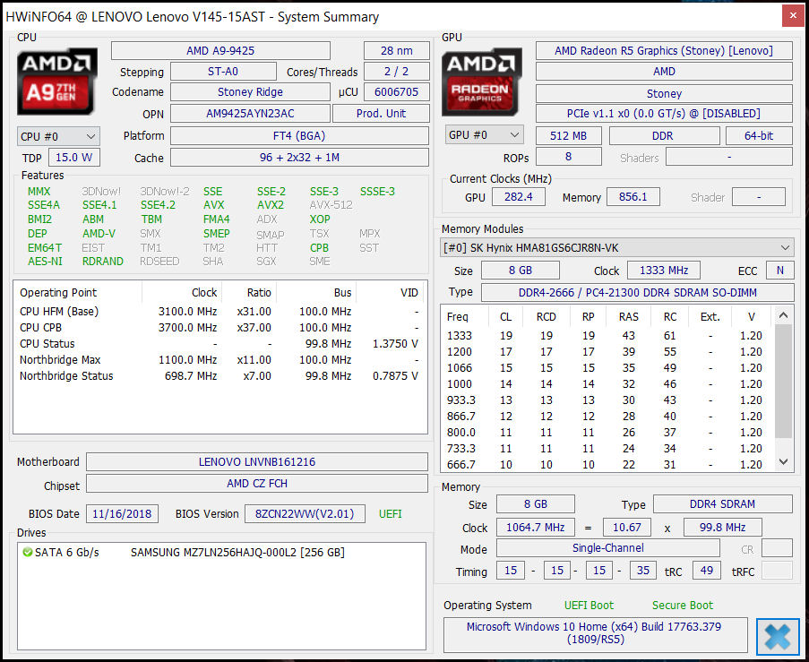Image resolution: width=809 pixels, height=662 pixels.
Task: Click the 1066 frequency timing row
Action: tap(607, 368)
